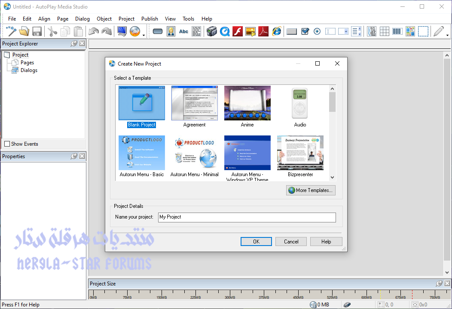
Task: Pin the Project Explorer panel
Action: coord(74,43)
